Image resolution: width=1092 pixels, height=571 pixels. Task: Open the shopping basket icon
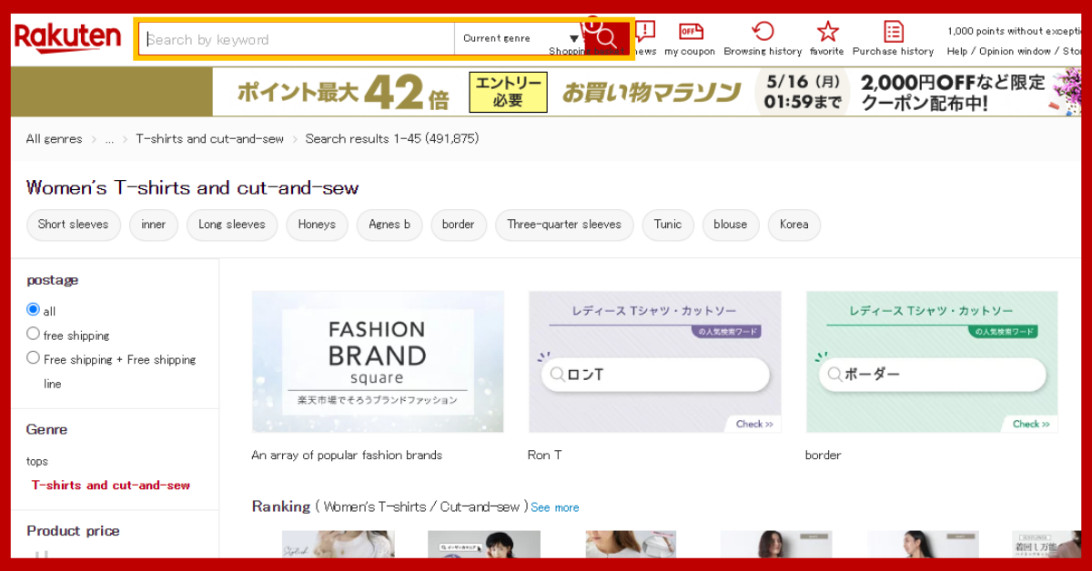coord(591,27)
